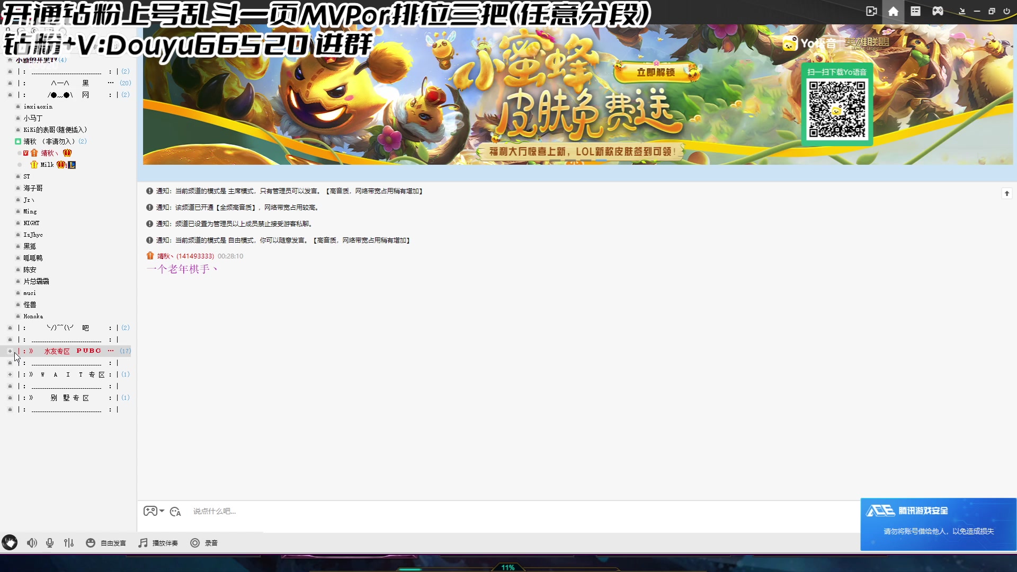Click the 11% progress indicator at bottom

coord(507,567)
